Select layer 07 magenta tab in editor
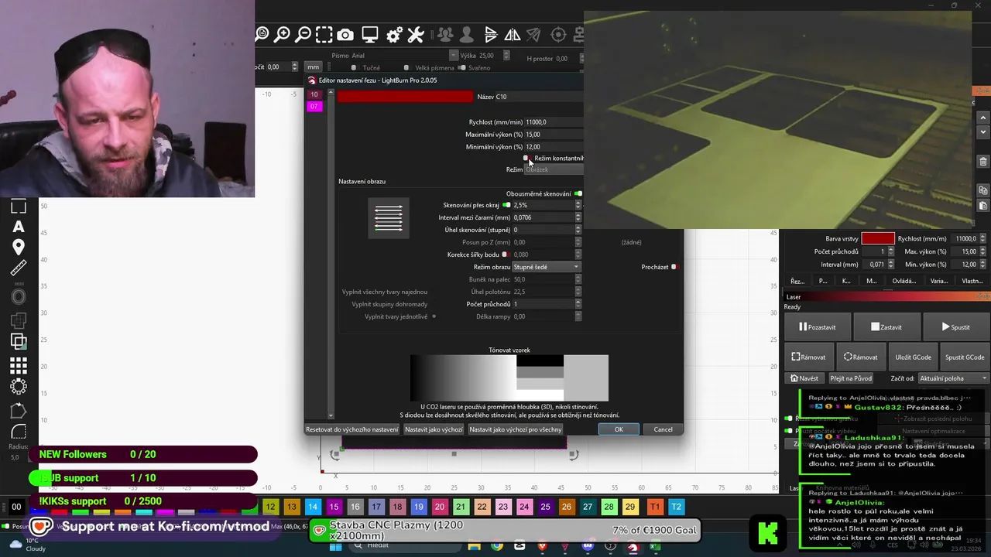The width and height of the screenshot is (991, 557). [x=314, y=106]
